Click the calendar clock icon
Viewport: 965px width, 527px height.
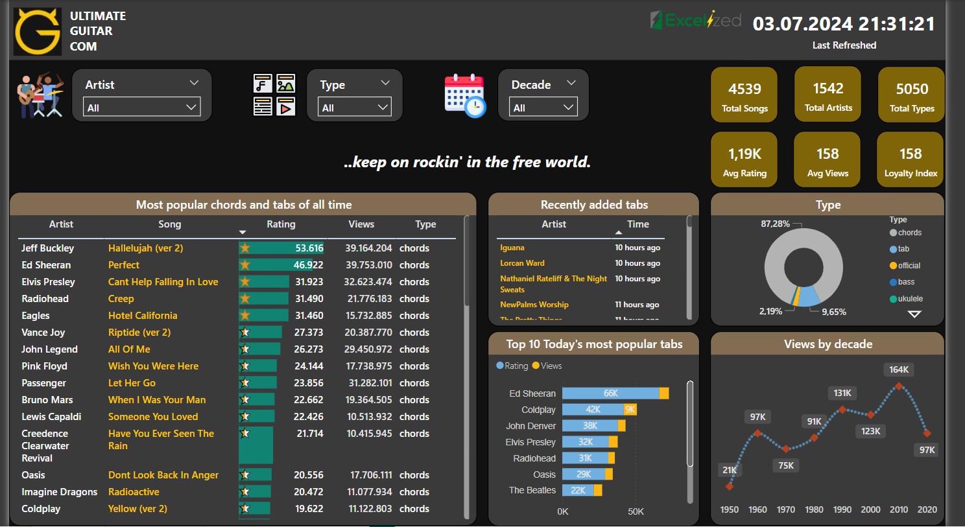465,95
